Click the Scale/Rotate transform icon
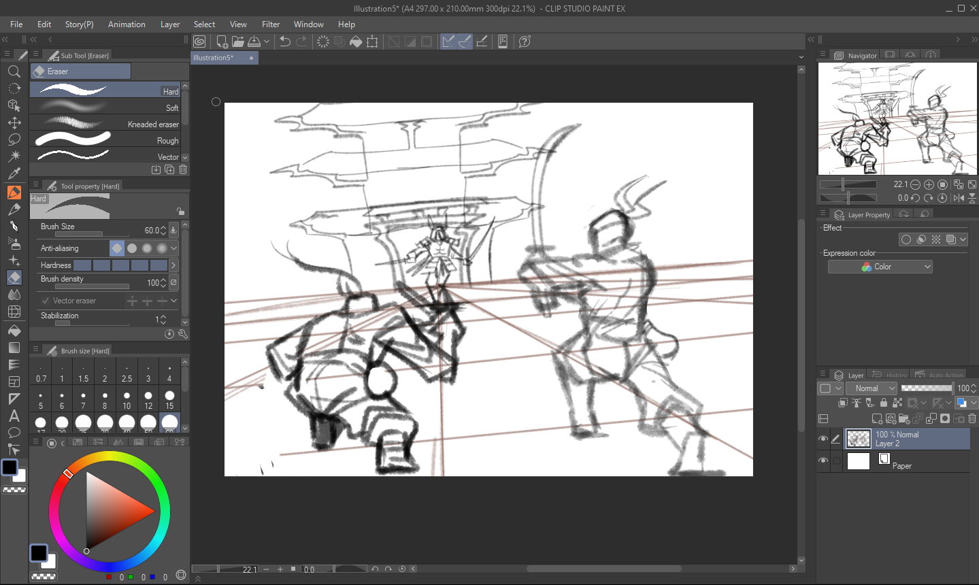 pyautogui.click(x=372, y=41)
